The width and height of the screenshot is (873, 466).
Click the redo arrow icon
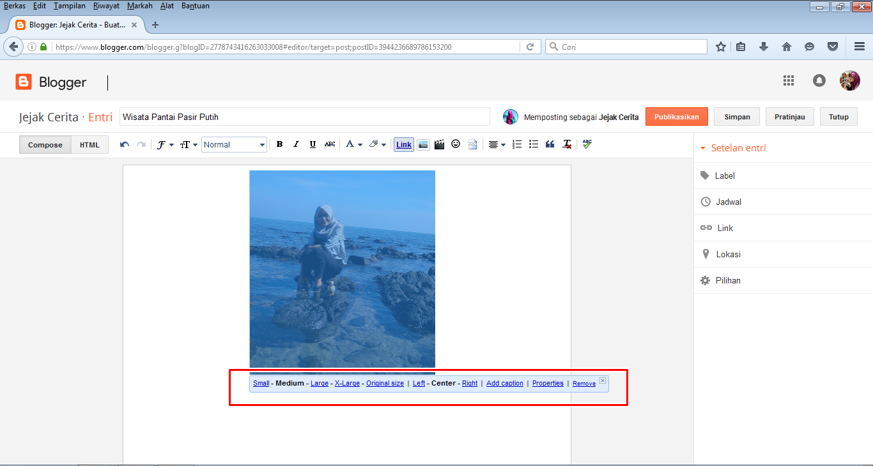point(141,145)
